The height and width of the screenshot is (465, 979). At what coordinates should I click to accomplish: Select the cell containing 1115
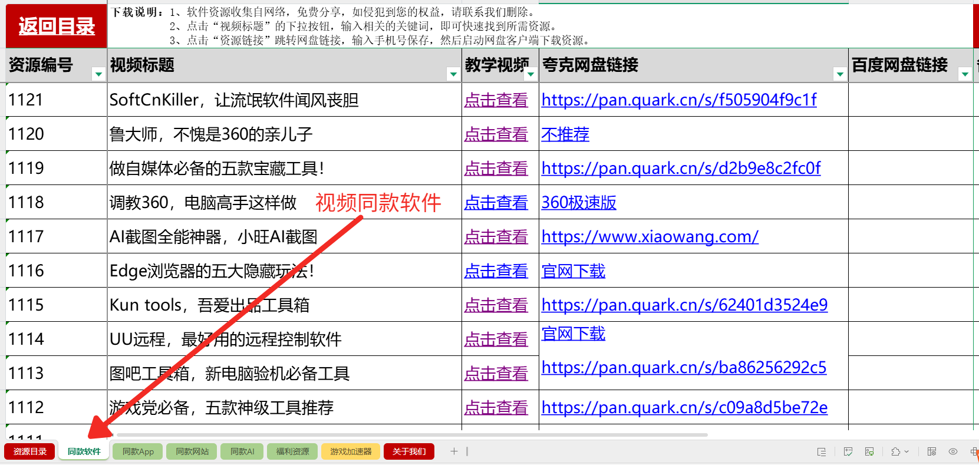click(x=57, y=305)
